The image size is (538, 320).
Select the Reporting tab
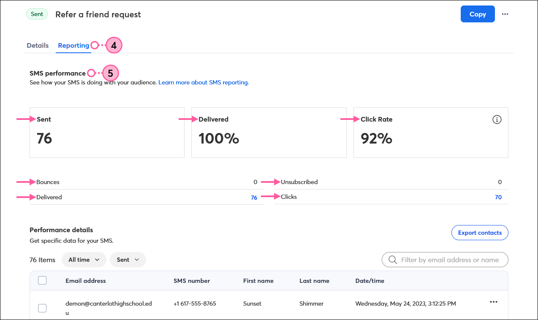(x=73, y=45)
